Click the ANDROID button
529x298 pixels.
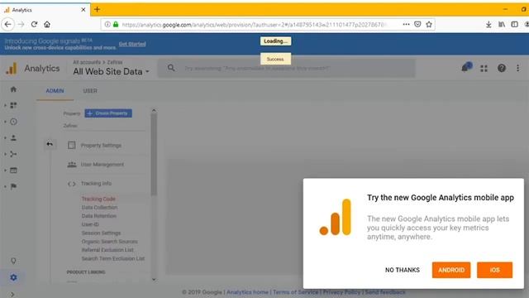[x=451, y=270]
